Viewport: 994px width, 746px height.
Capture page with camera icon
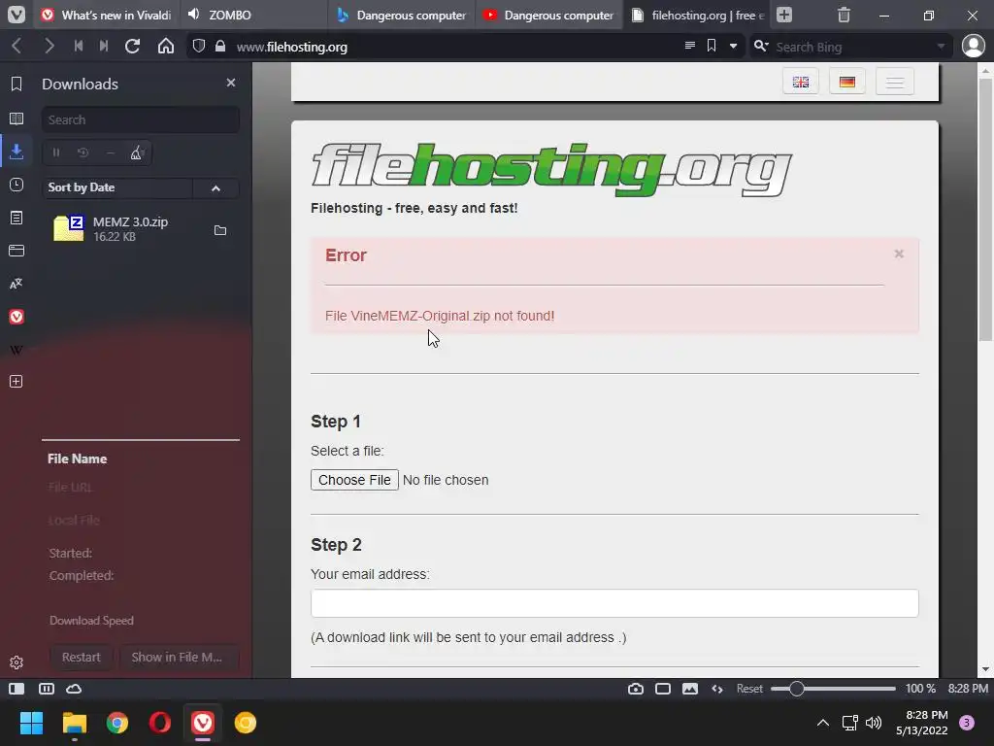pyautogui.click(x=636, y=689)
